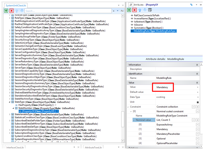This screenshot has height=150, width=204.
Task: Remove the OptionalPlaceholder entry
Action: click(x=197, y=143)
